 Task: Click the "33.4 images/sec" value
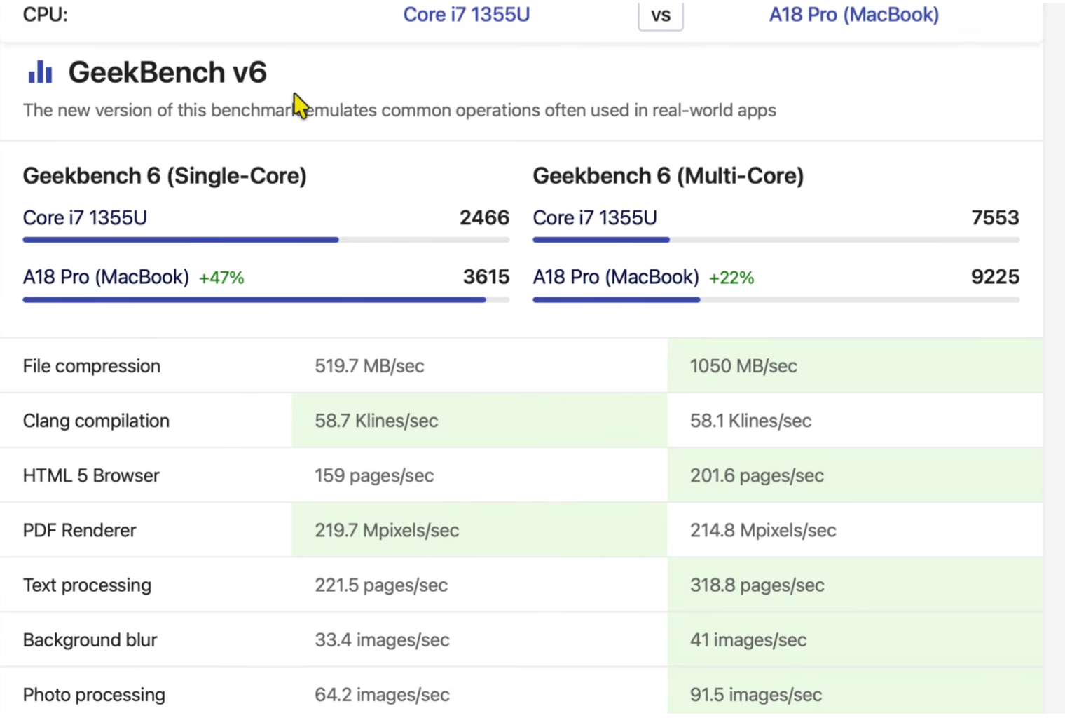click(382, 639)
